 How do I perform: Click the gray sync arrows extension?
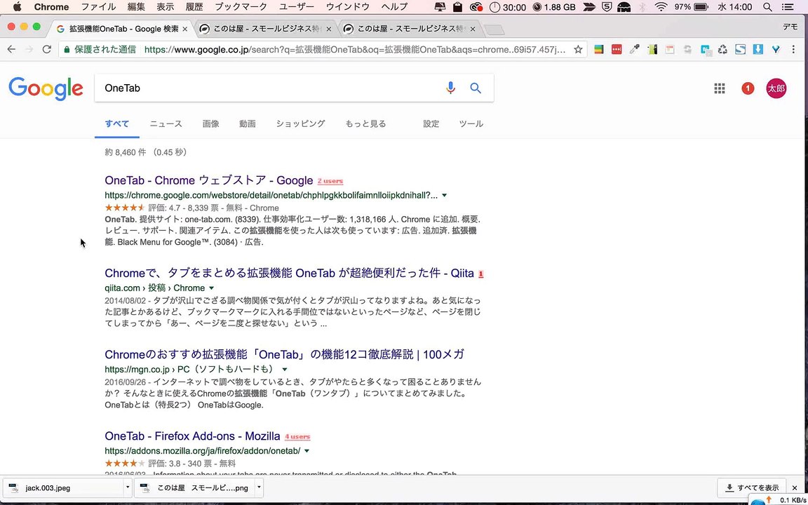[x=687, y=50]
